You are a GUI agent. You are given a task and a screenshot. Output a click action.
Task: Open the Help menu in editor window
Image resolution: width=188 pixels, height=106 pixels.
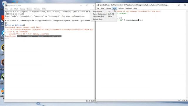point(135,9)
